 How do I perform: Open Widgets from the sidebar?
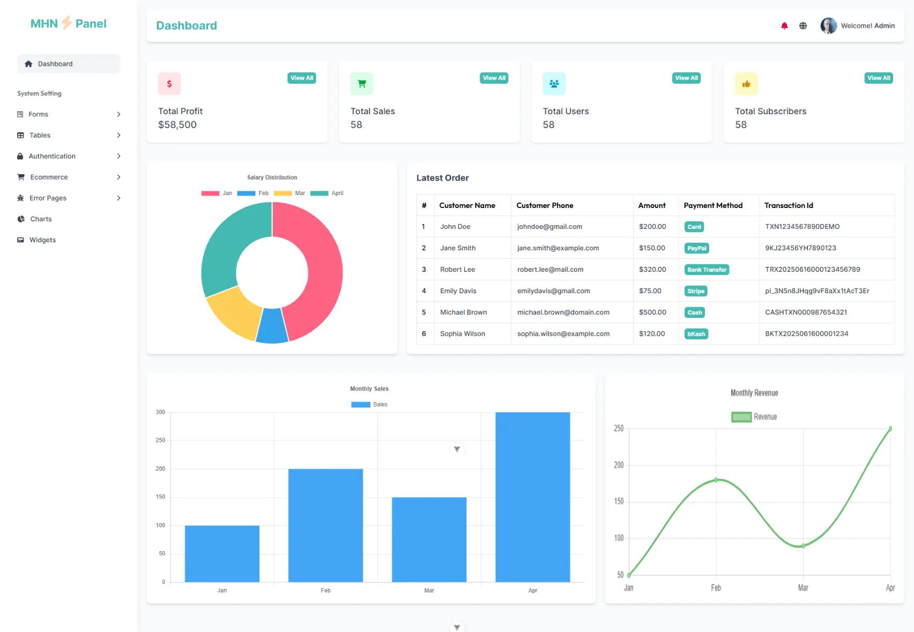click(42, 240)
